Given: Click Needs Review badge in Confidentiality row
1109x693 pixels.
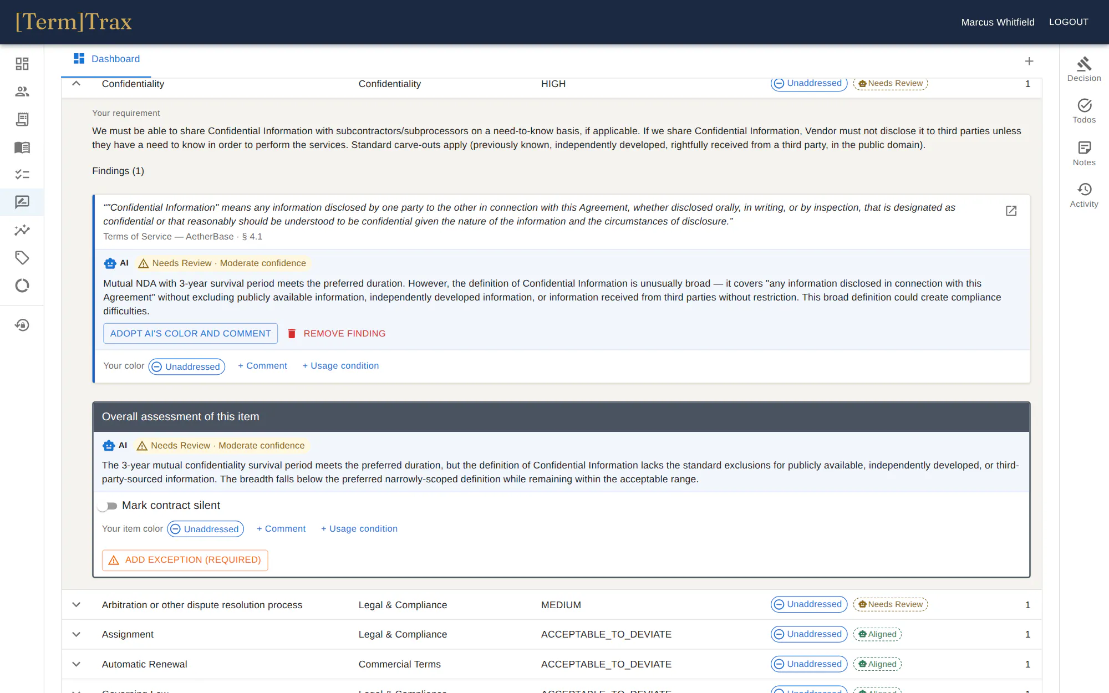Looking at the screenshot, I should (891, 83).
